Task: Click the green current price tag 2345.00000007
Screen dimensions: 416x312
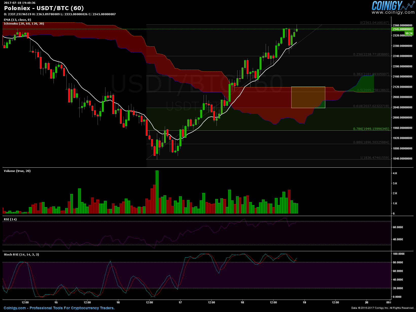Action: coord(403,29)
